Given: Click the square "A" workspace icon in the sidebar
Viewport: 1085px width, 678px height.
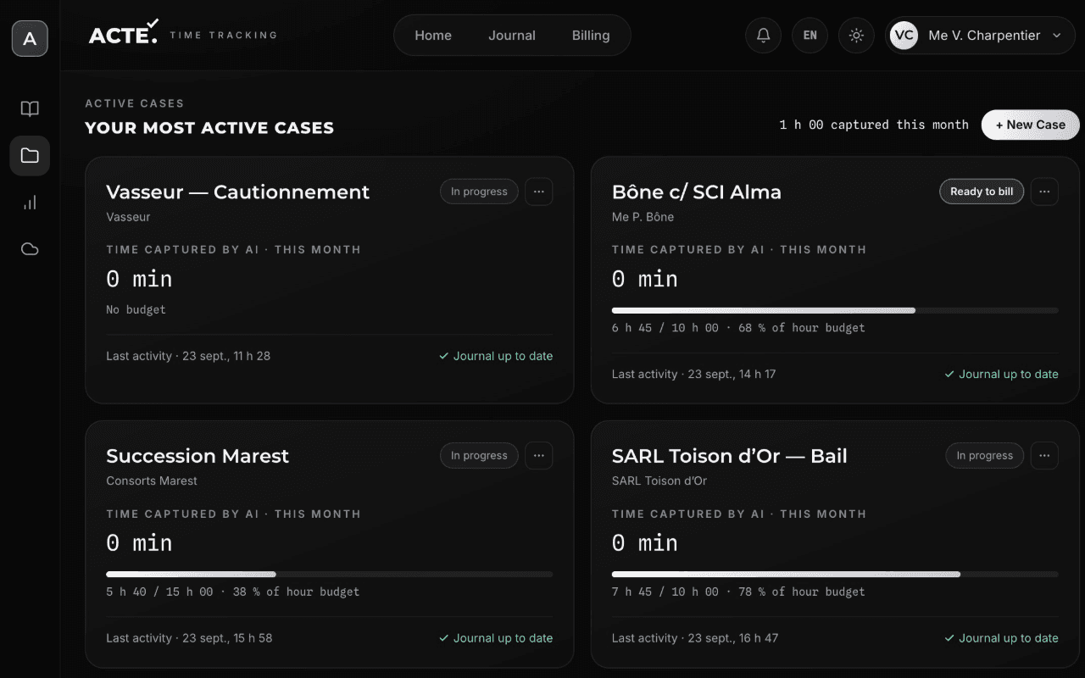Looking at the screenshot, I should (x=30, y=38).
